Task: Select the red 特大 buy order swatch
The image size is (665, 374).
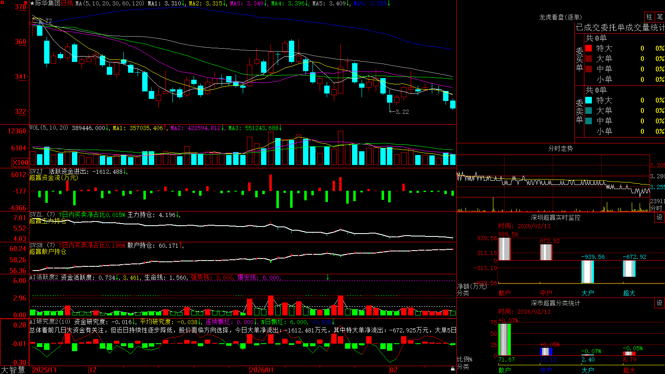Action: pos(589,49)
